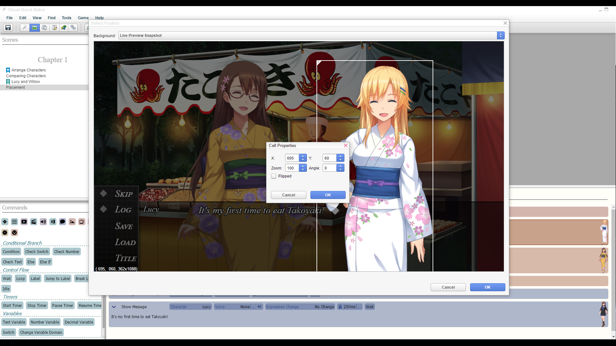Enable the Flipped checkbox in Cell Properties
616x346 pixels.
tap(274, 176)
